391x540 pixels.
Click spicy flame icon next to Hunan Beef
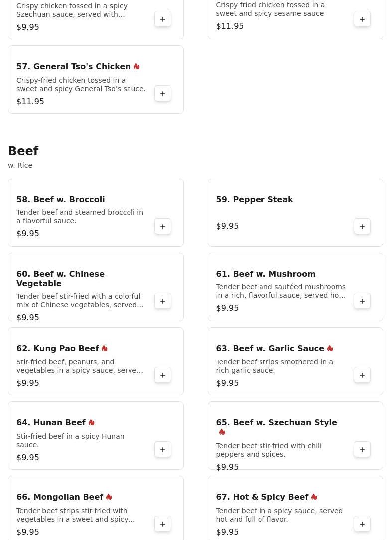click(x=91, y=422)
